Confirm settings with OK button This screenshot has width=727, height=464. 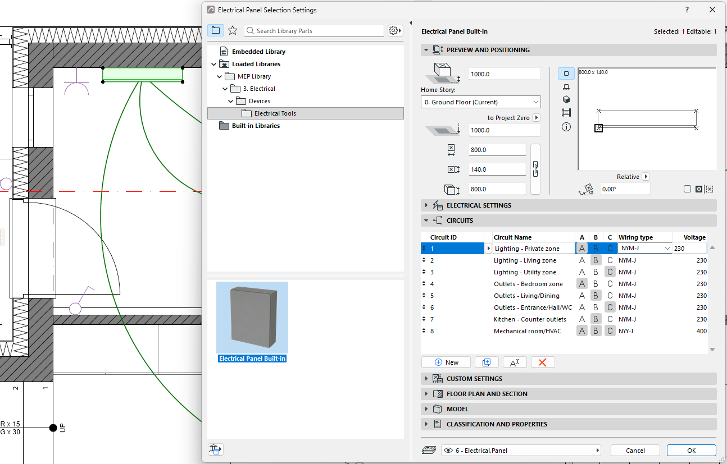692,451
